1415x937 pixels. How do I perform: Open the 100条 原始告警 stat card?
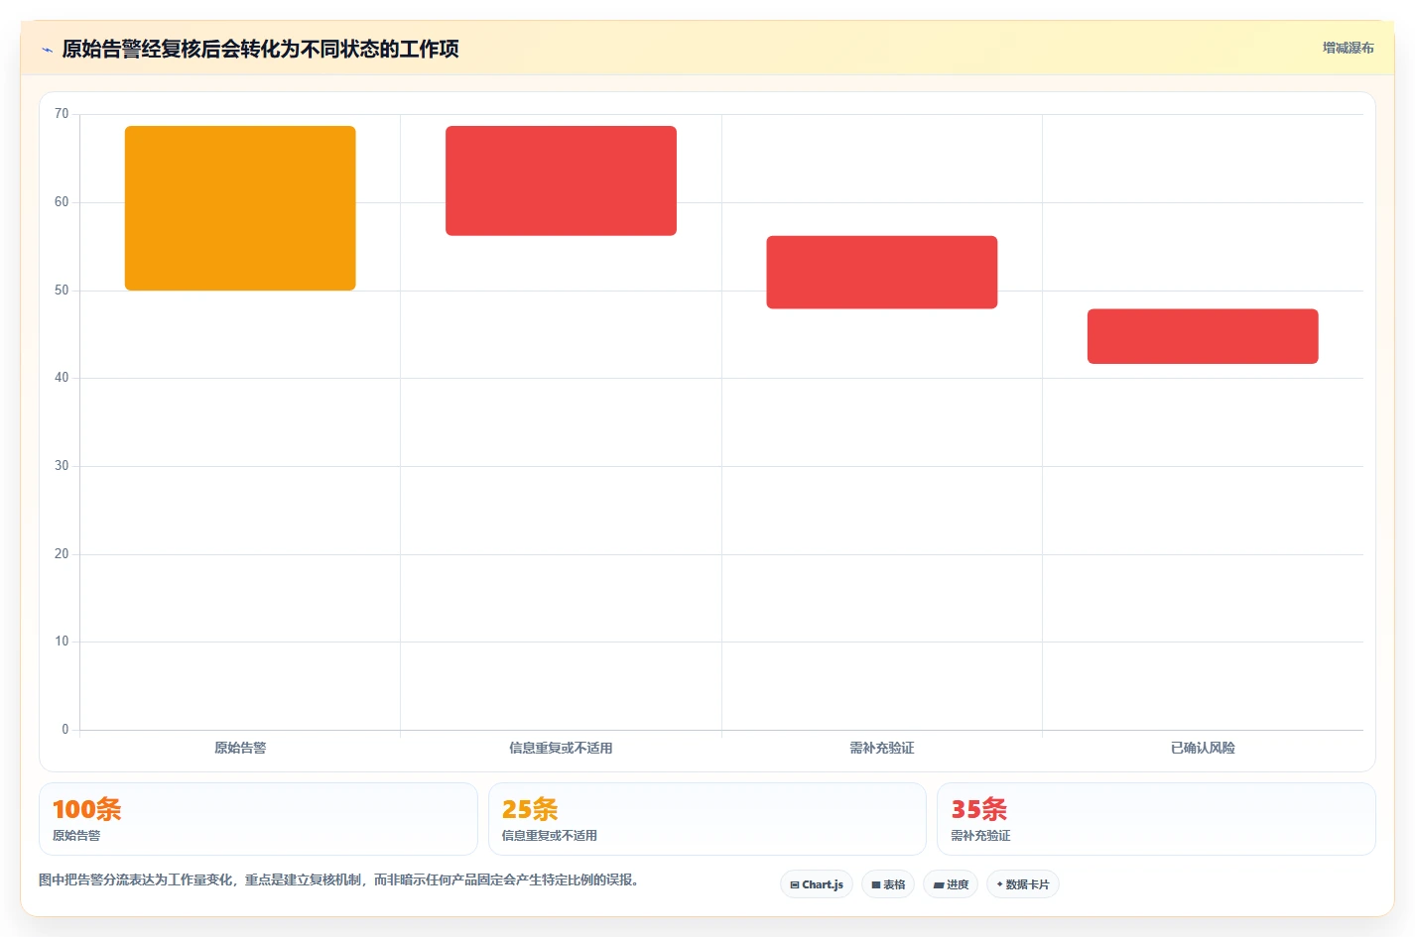pos(258,819)
